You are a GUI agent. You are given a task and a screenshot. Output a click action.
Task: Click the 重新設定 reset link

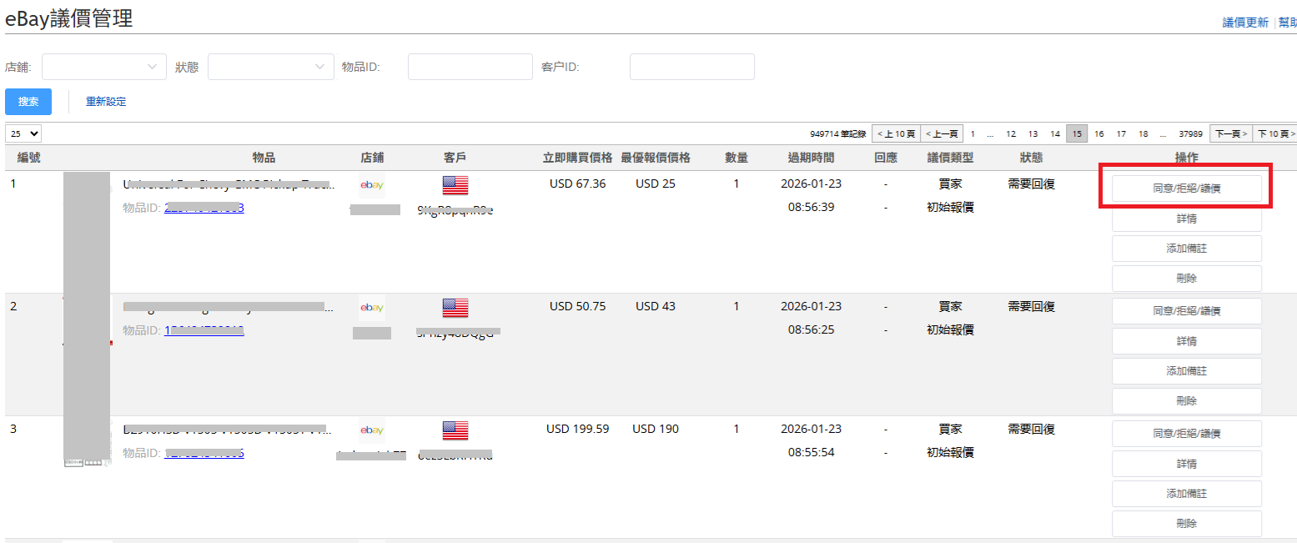coord(106,102)
